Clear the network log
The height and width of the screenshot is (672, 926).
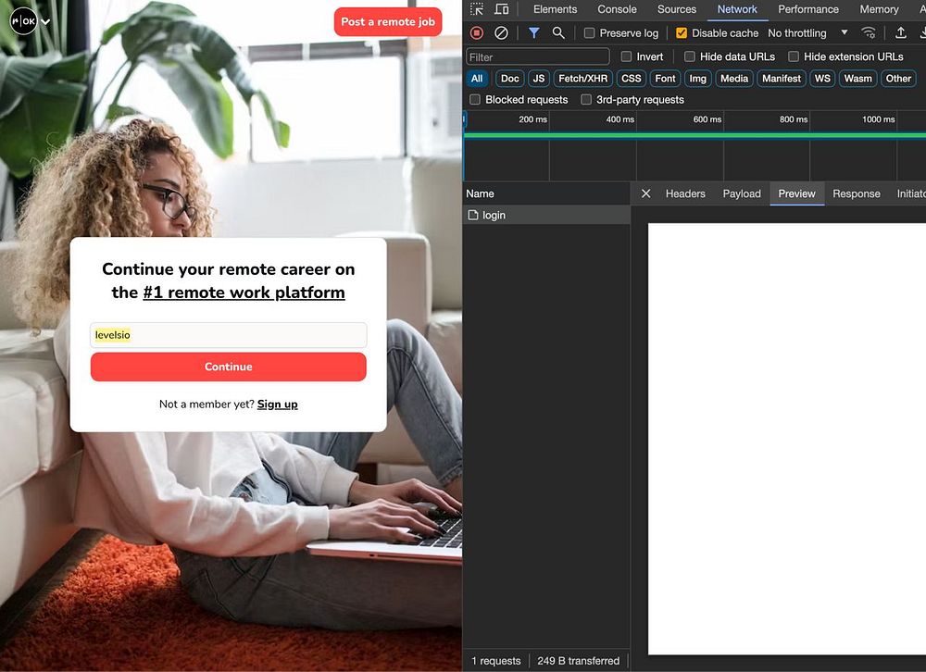click(x=501, y=33)
